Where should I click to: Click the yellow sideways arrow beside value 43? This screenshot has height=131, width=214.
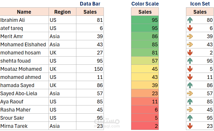190,44
